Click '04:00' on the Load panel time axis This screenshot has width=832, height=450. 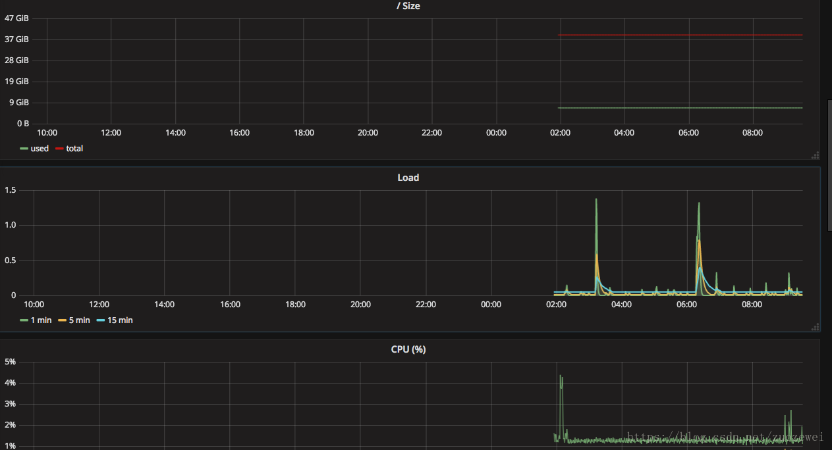point(621,305)
